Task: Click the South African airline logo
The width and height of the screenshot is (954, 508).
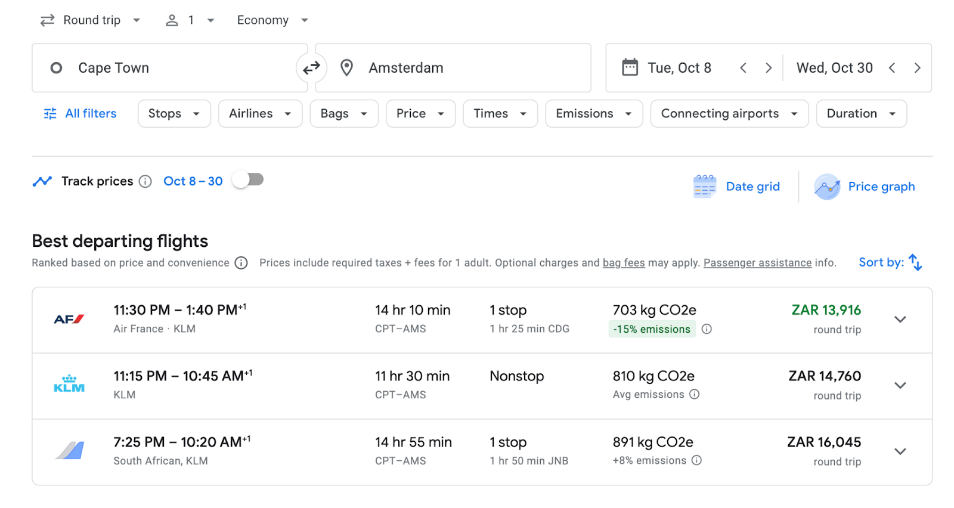Action: [x=70, y=450]
